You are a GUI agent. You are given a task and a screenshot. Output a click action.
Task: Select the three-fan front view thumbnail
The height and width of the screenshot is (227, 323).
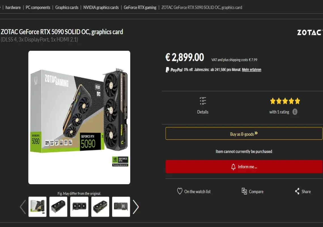[x=79, y=207]
